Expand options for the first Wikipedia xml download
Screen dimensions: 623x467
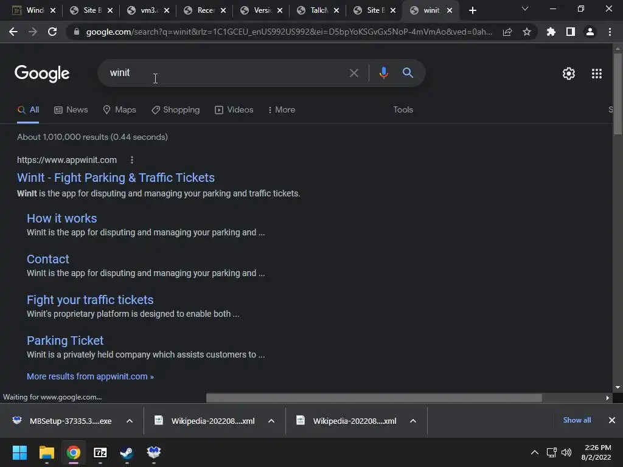pyautogui.click(x=271, y=421)
